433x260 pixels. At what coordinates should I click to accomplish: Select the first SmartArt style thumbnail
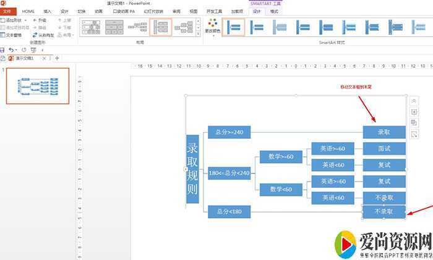233,27
